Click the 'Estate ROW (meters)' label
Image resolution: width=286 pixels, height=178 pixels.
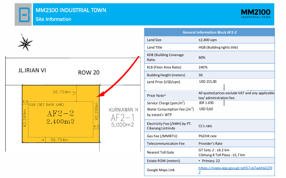point(163,161)
